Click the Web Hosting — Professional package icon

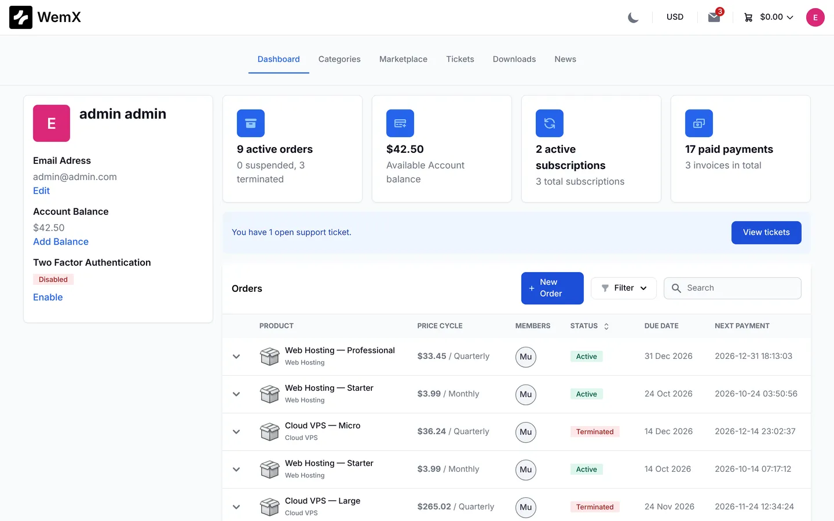(270, 357)
